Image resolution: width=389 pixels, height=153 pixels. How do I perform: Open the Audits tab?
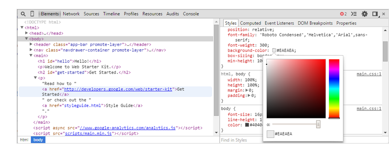173,14
